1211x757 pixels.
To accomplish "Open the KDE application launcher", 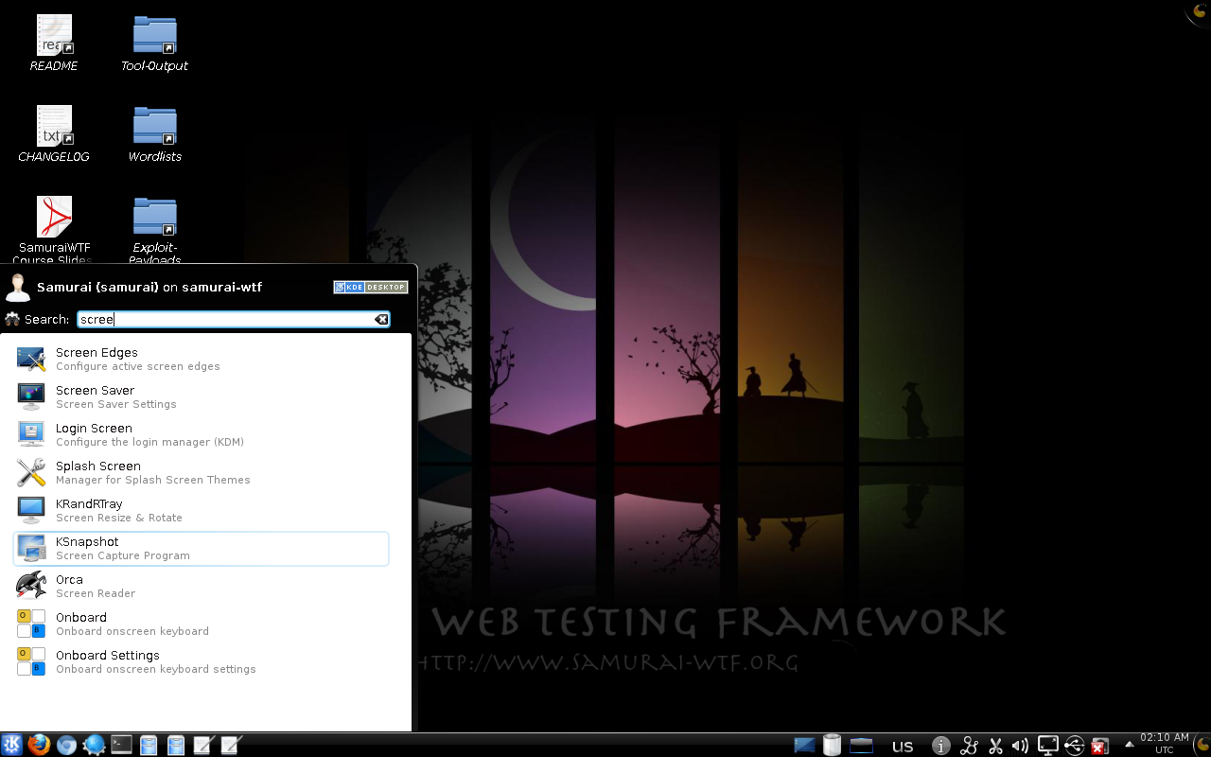I will tap(12, 745).
